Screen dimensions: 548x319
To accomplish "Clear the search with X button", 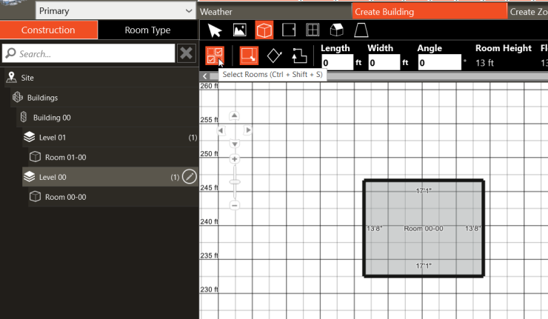I will point(187,53).
